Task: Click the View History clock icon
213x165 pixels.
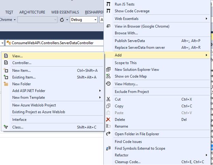Action: click(x=108, y=84)
